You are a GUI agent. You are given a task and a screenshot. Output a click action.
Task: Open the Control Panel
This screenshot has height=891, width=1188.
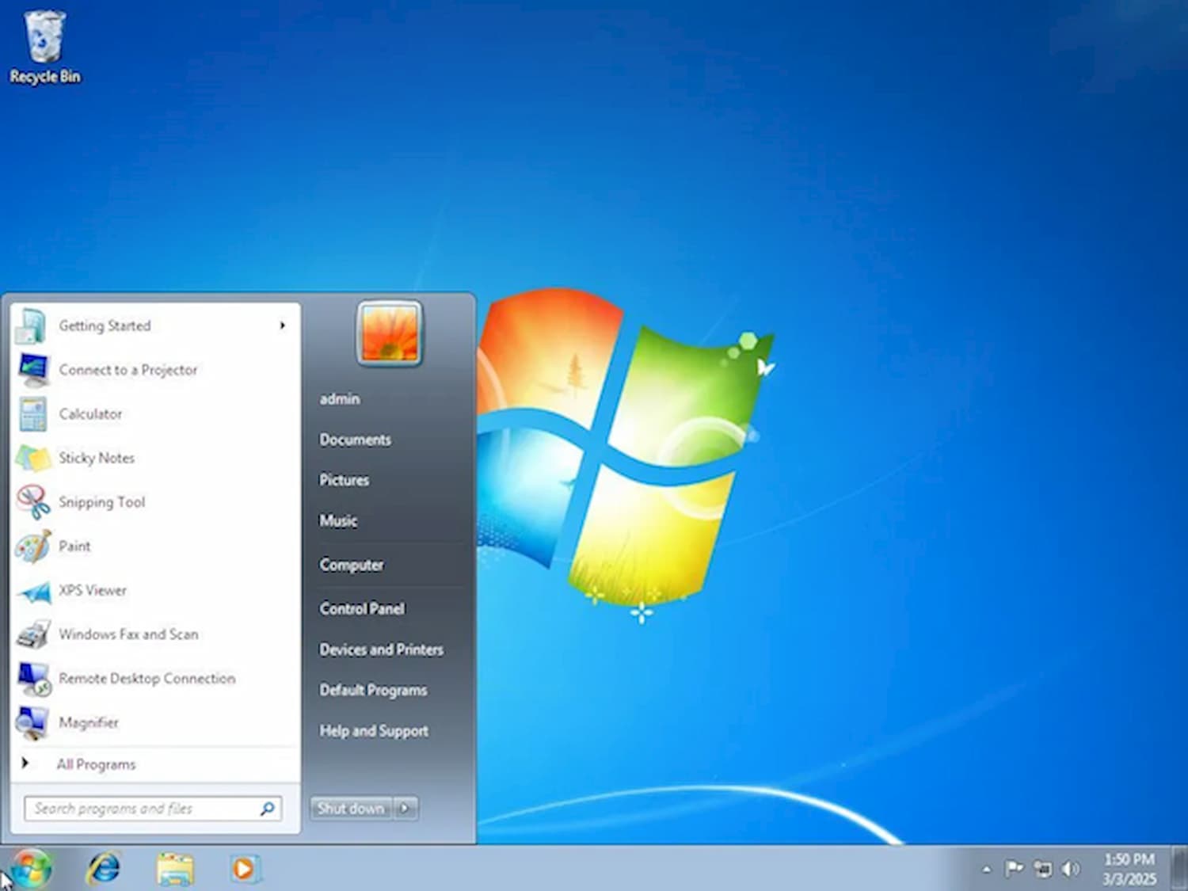point(361,608)
